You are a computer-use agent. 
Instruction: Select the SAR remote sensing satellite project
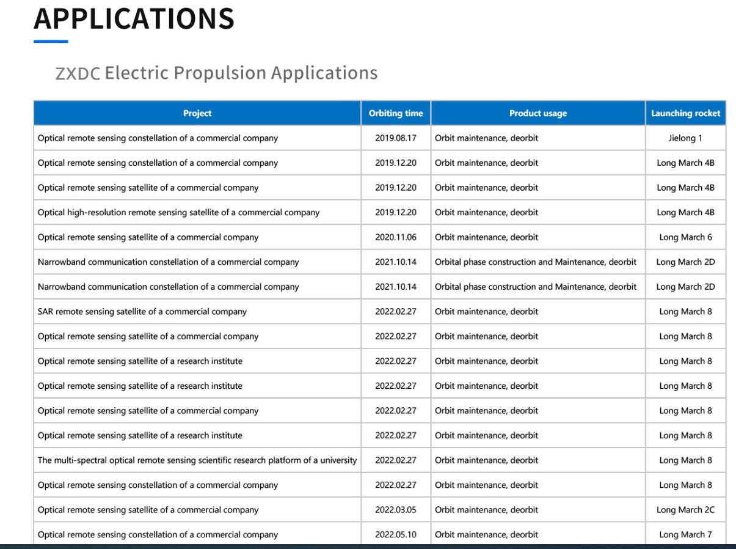[142, 312]
